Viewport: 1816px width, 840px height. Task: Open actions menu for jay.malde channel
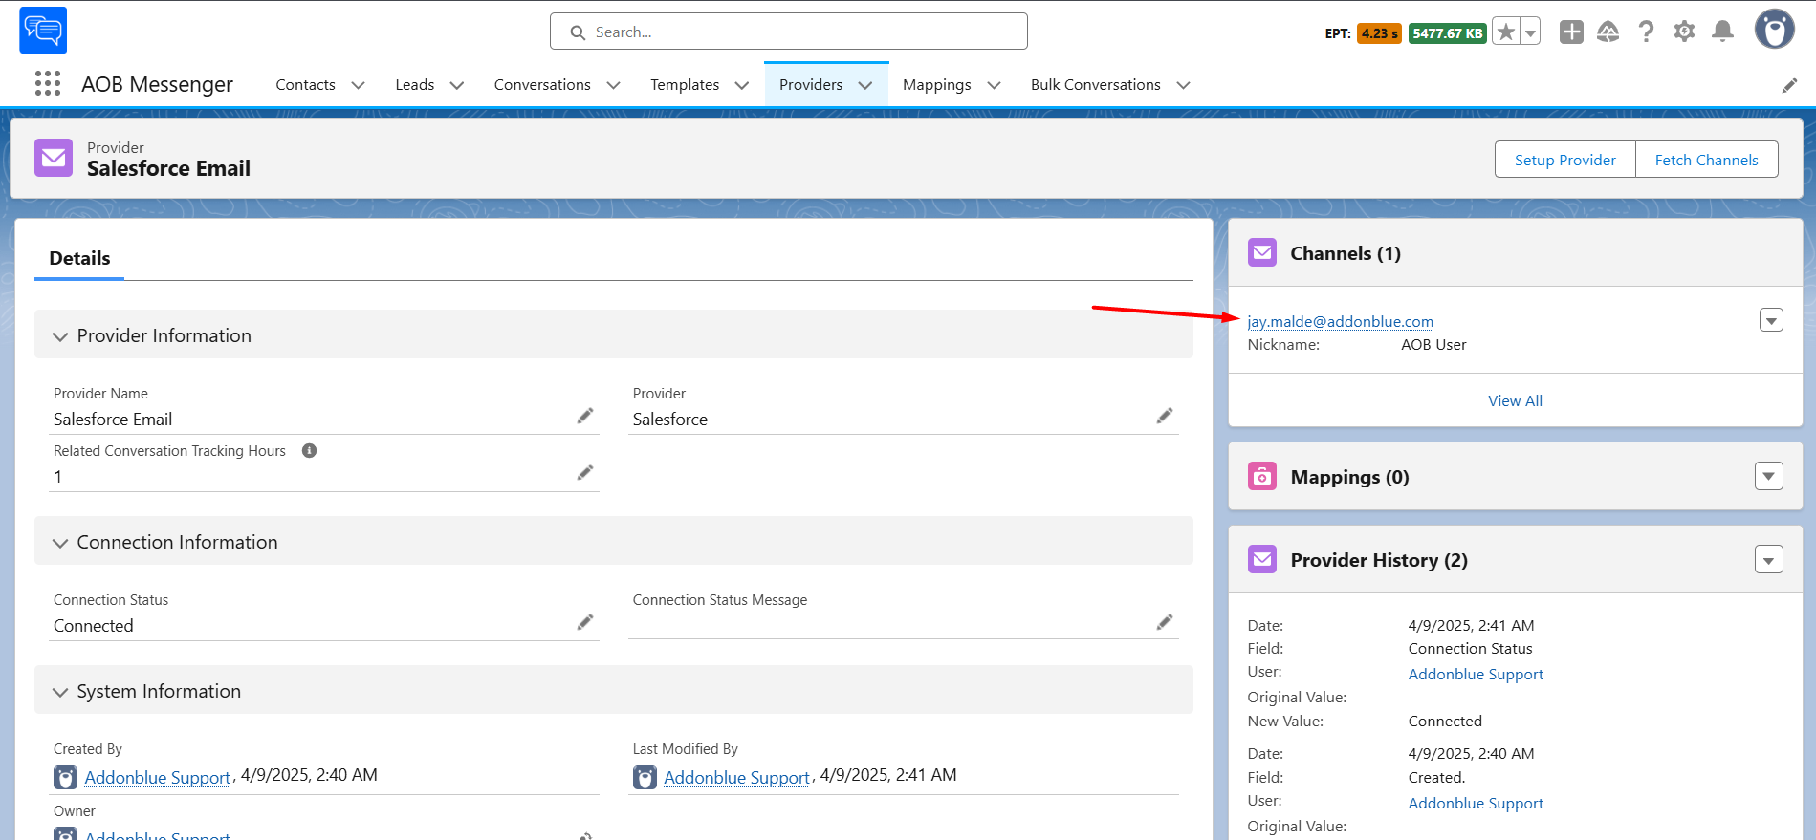tap(1771, 320)
